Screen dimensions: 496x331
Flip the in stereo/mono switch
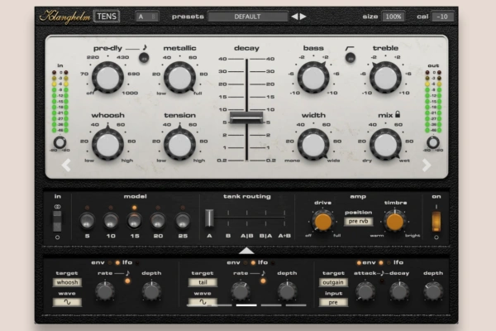(57, 222)
